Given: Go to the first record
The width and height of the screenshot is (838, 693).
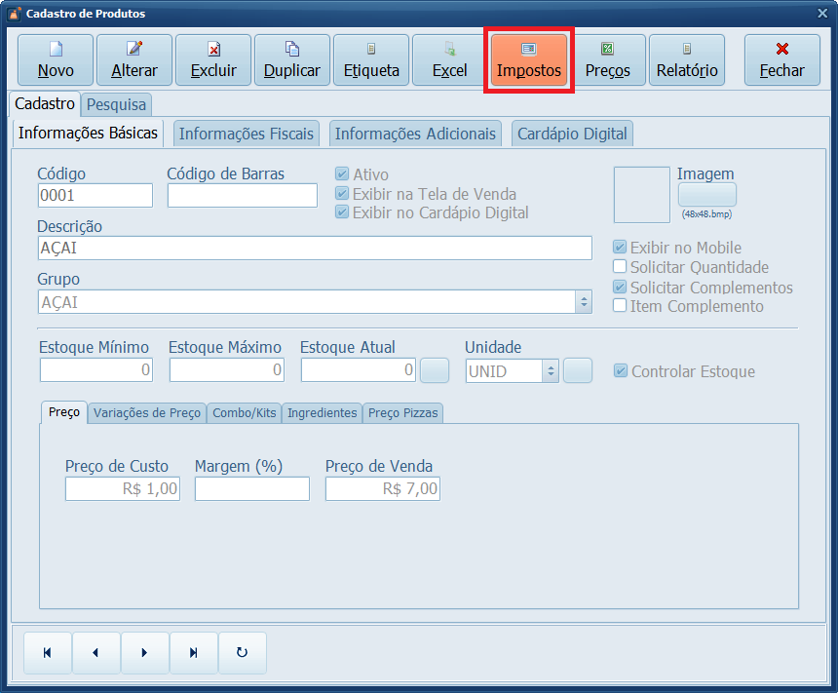Looking at the screenshot, I should click(47, 653).
